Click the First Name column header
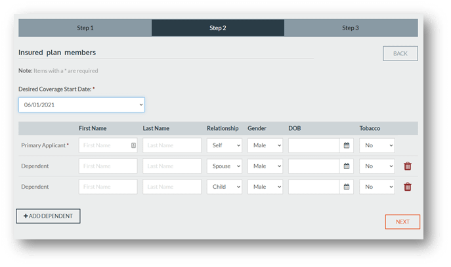 (93, 128)
